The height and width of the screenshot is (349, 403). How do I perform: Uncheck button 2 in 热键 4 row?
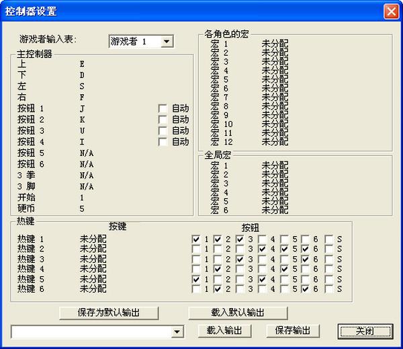tap(218, 269)
